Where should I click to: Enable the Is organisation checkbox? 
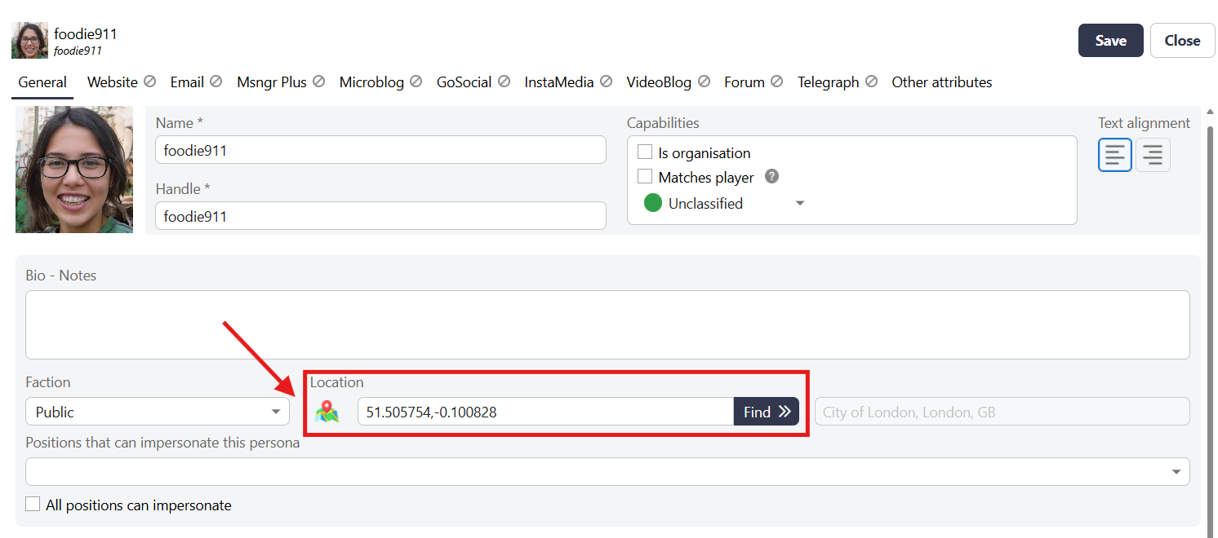pyautogui.click(x=645, y=152)
